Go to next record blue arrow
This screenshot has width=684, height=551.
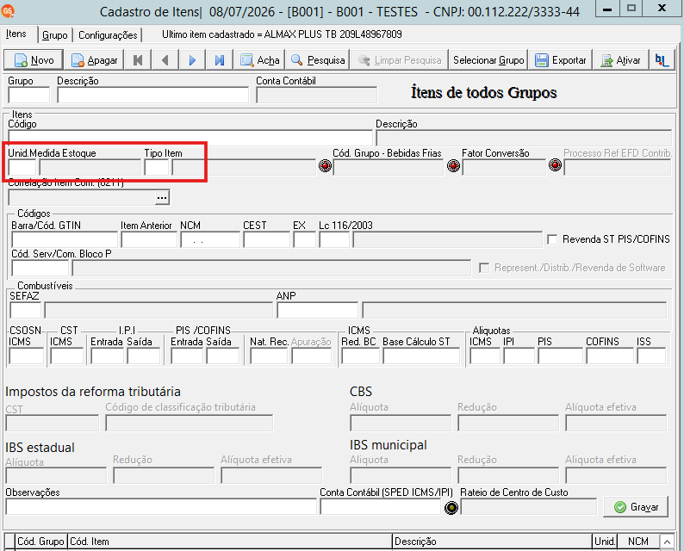click(x=192, y=60)
